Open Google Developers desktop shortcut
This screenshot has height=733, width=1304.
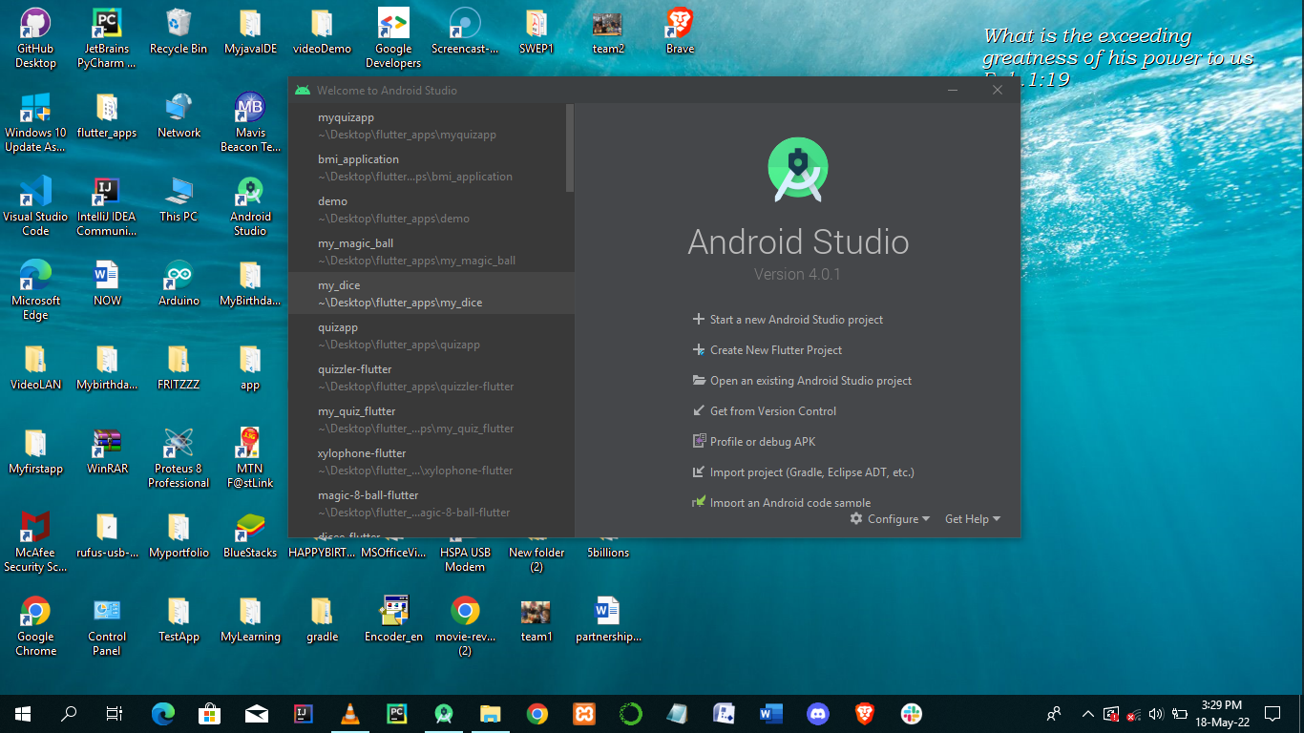point(393,39)
